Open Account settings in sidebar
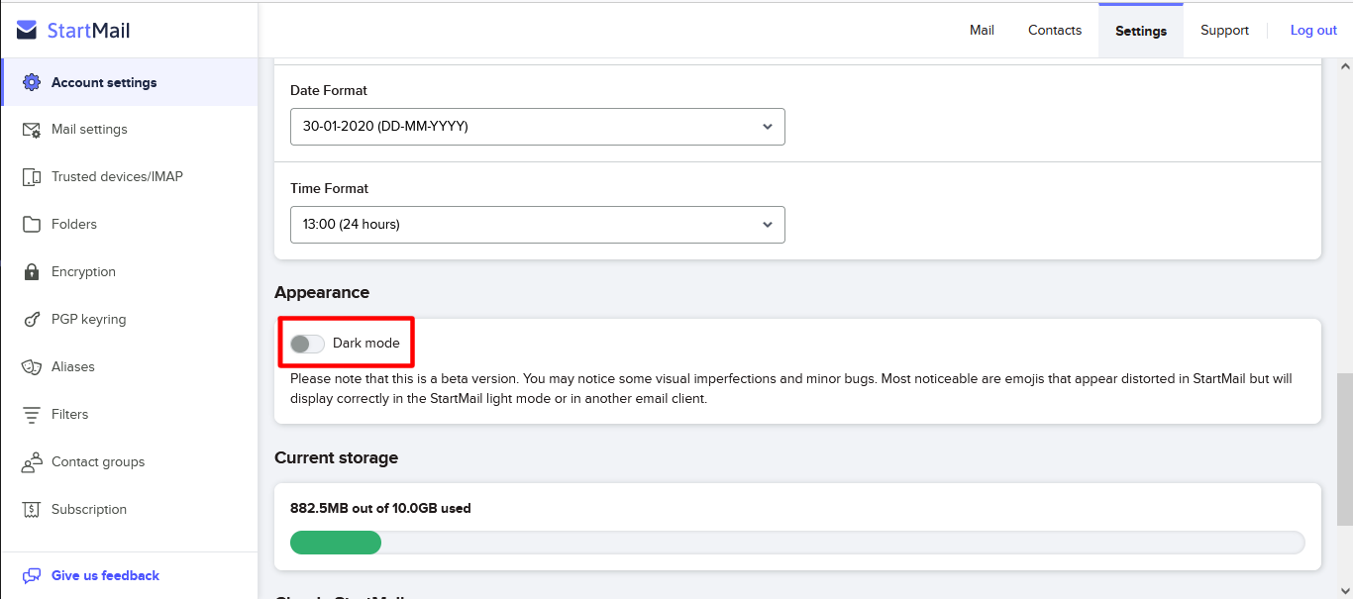 tap(130, 82)
